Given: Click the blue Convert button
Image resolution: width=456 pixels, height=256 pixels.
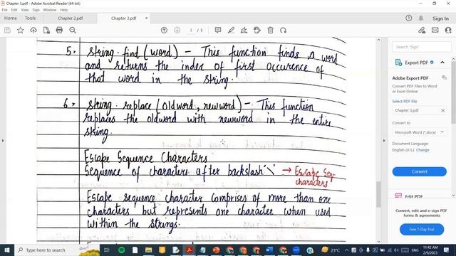Looking at the screenshot, I should (x=420, y=171).
